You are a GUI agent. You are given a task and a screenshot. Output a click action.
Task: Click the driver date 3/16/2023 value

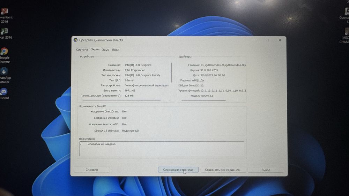(x=213, y=75)
